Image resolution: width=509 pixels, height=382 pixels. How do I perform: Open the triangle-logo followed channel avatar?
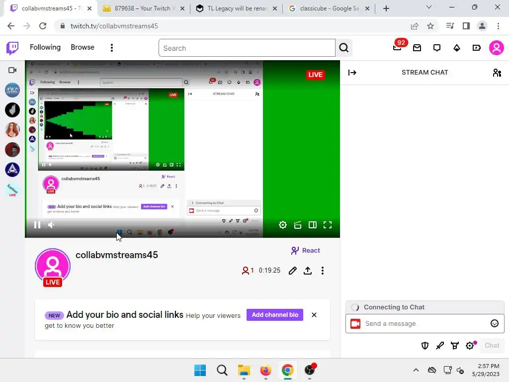pyautogui.click(x=12, y=170)
